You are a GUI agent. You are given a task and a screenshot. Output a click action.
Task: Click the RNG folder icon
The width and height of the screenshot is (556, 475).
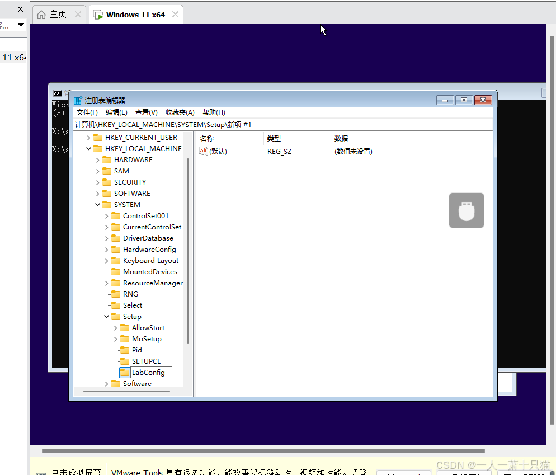pyautogui.click(x=116, y=294)
